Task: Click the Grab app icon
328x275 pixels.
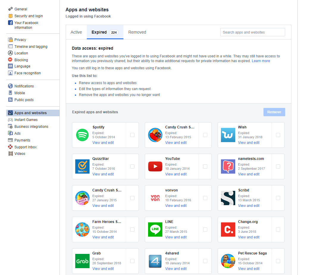Action: pos(82,261)
